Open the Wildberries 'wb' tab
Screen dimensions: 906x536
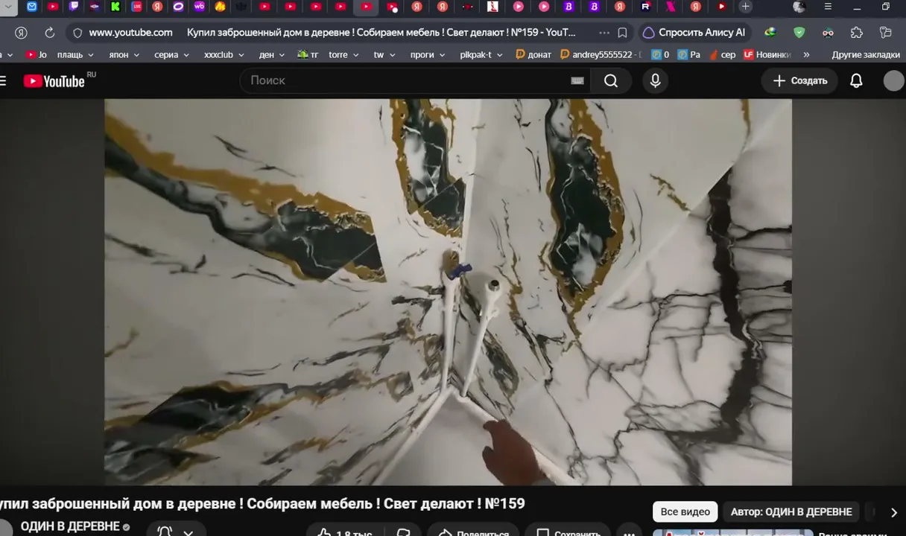point(199,7)
